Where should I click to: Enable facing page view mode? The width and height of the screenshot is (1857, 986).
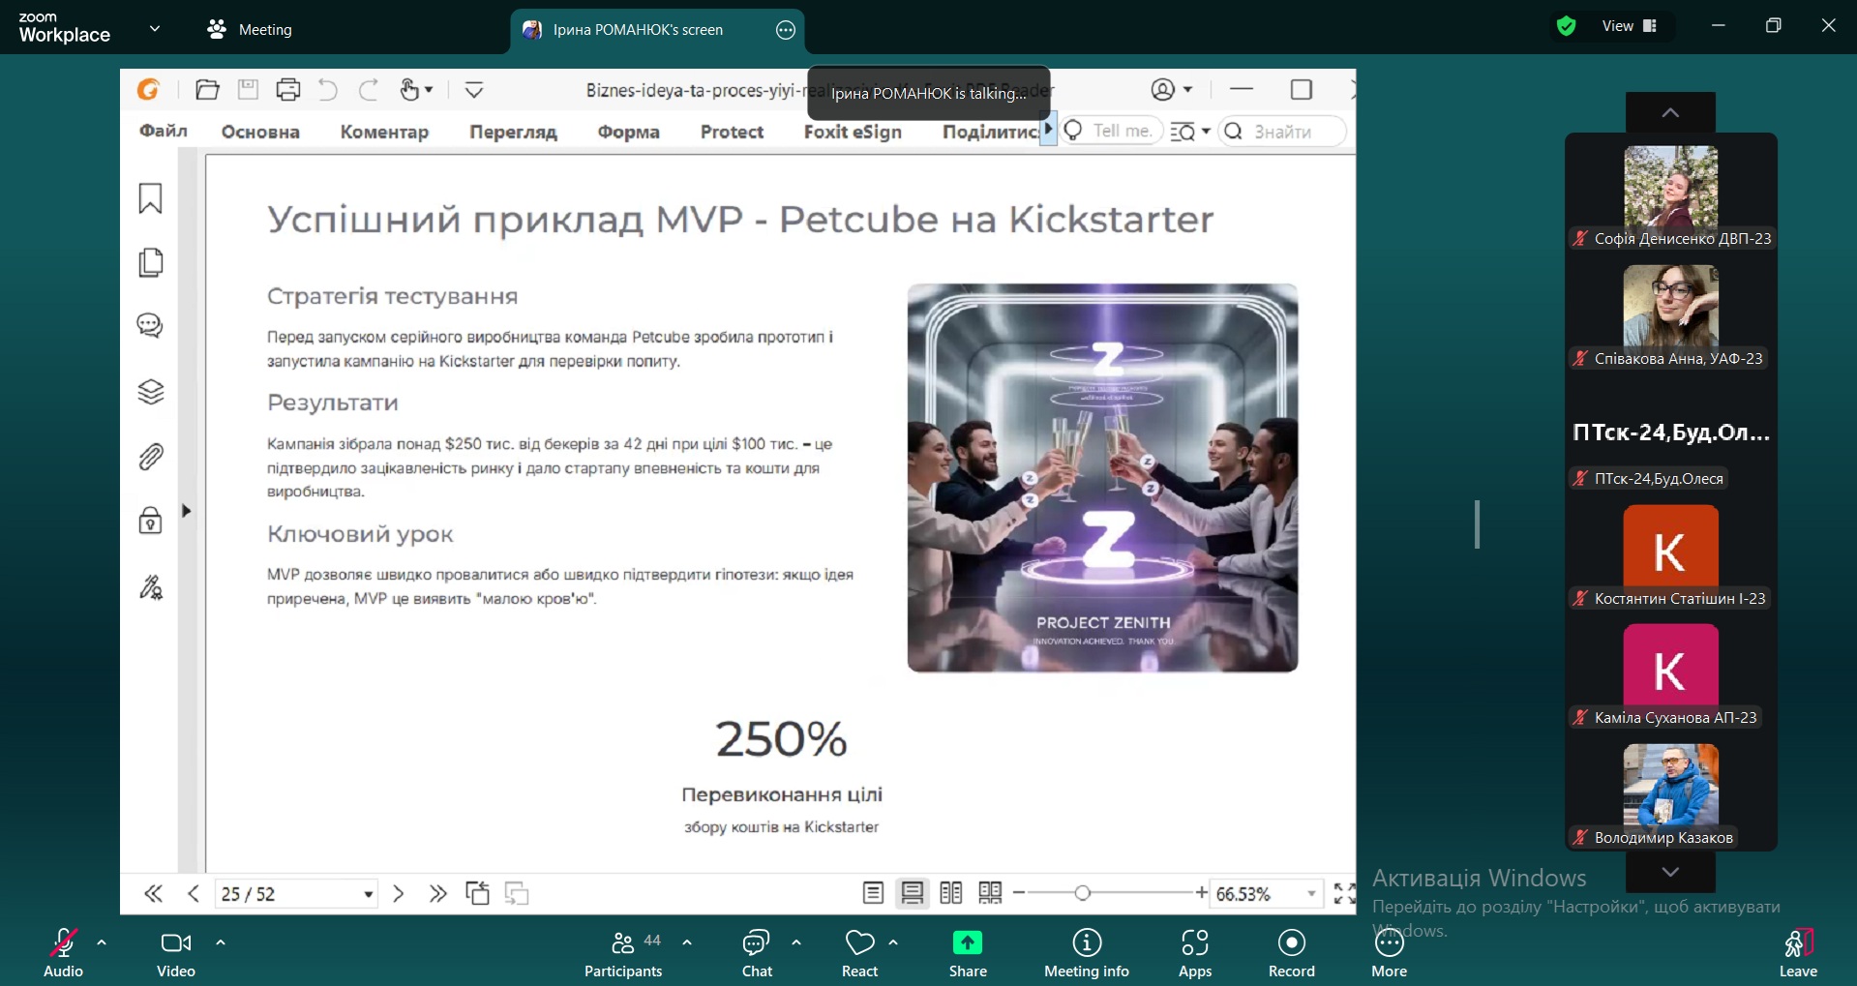950,893
